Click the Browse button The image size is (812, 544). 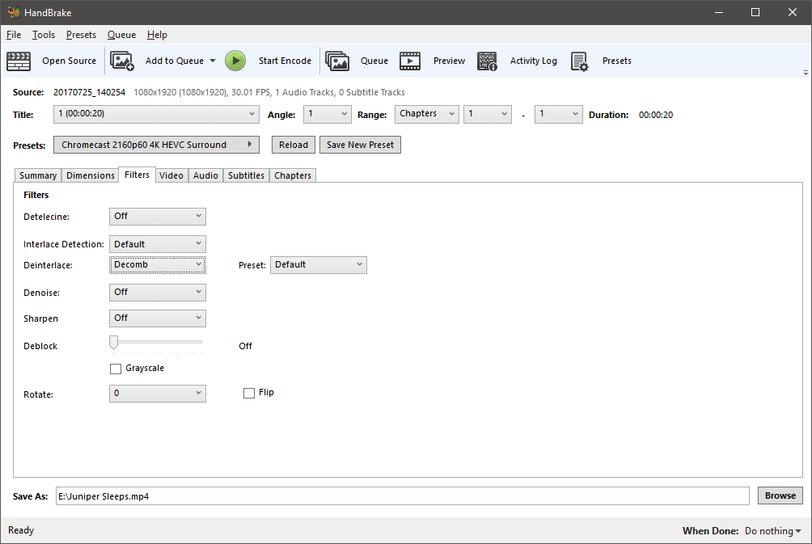780,496
